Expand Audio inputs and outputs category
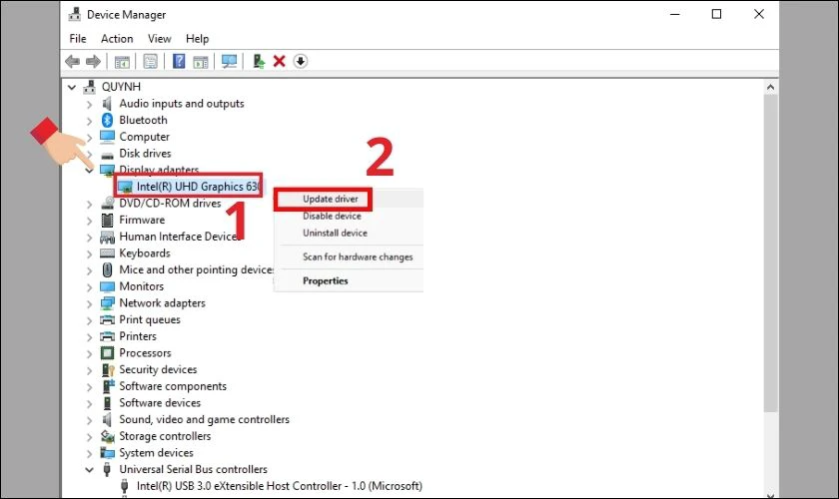The height and width of the screenshot is (499, 839). pyautogui.click(x=89, y=105)
